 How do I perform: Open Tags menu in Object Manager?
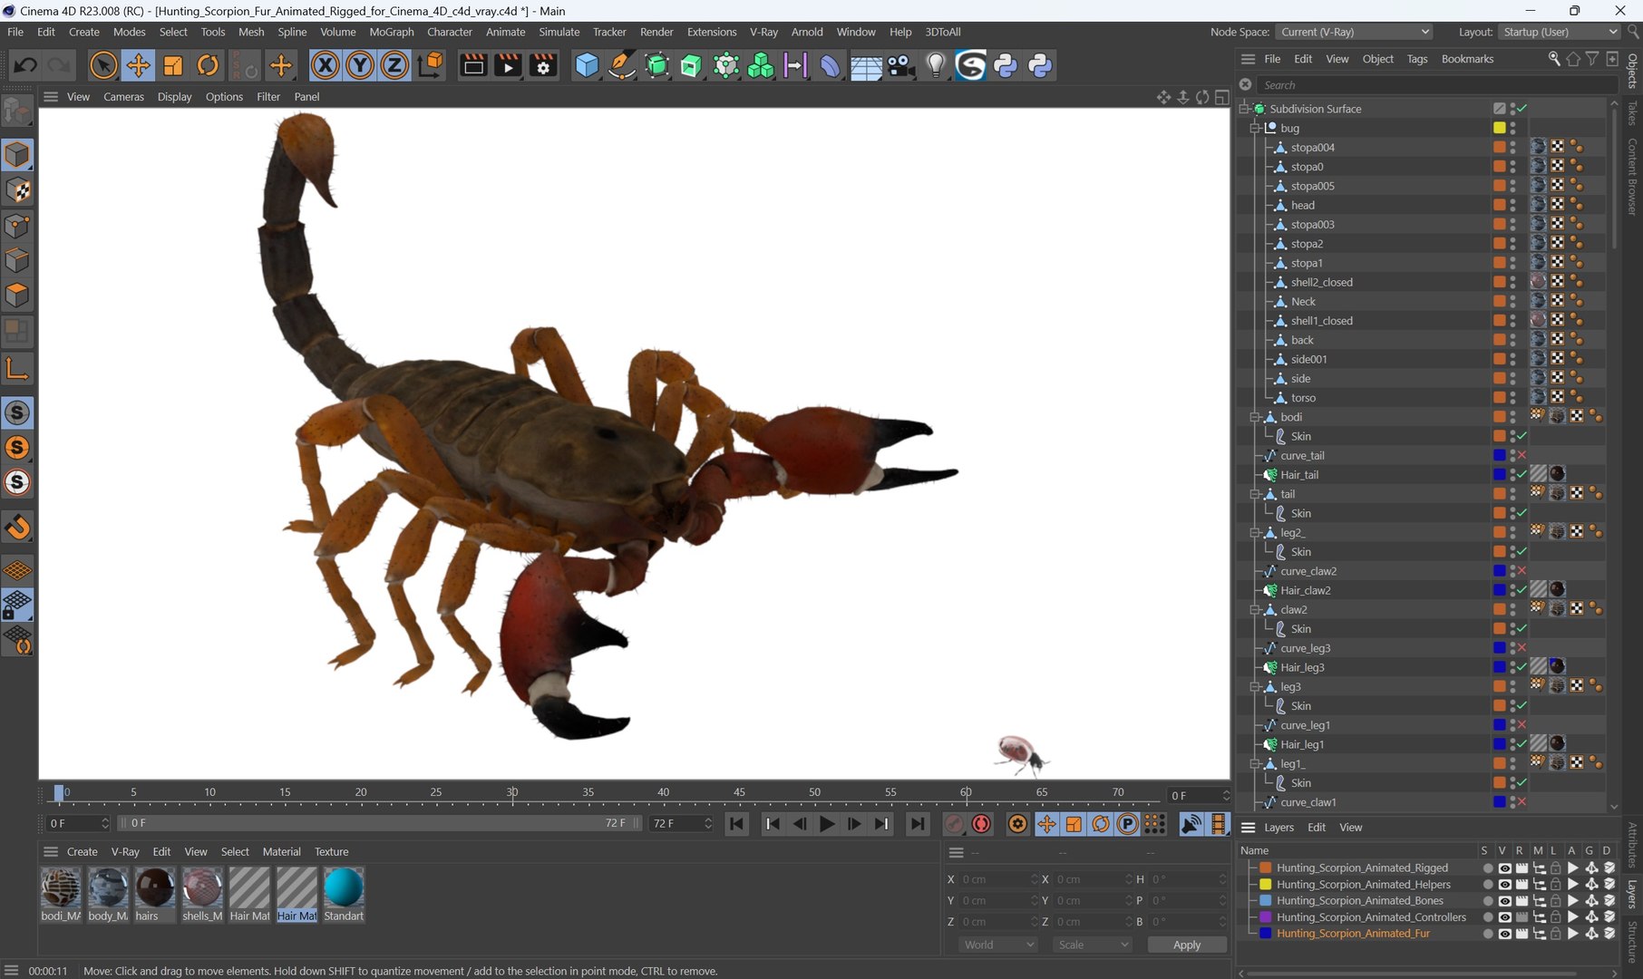coord(1416,59)
